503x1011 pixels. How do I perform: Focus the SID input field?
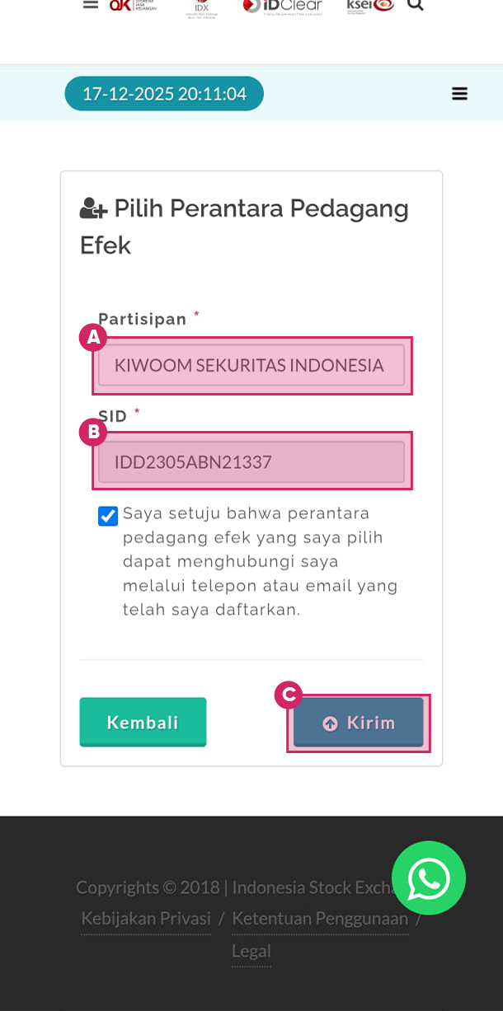pos(251,461)
